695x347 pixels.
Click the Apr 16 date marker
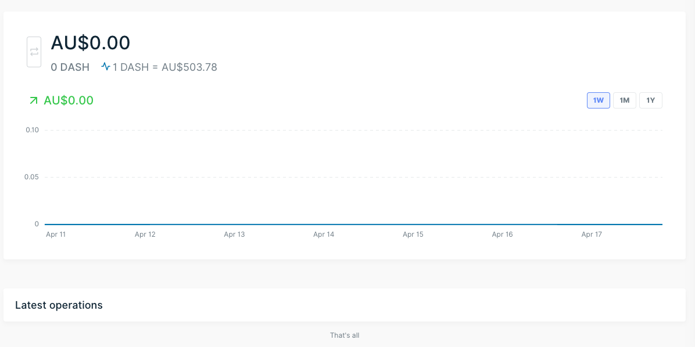pos(502,234)
